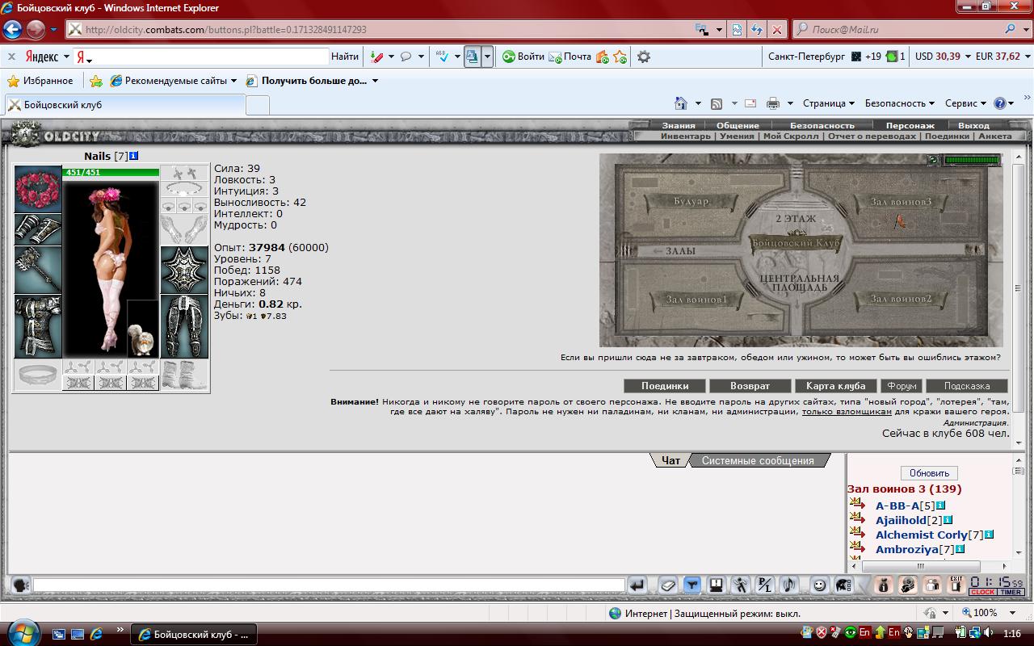Open the Персонаж menu
Image resolution: width=1034 pixels, height=646 pixels.
(910, 125)
